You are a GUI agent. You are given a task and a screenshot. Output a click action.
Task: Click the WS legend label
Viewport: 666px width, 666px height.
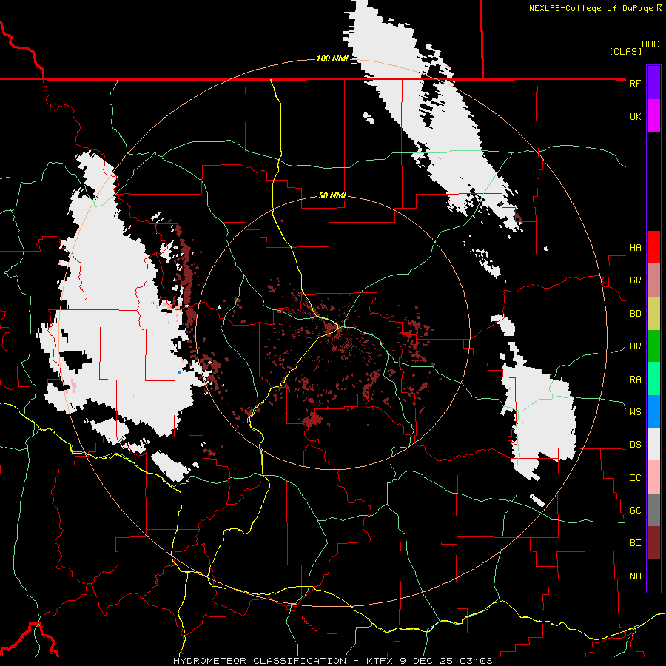click(635, 412)
